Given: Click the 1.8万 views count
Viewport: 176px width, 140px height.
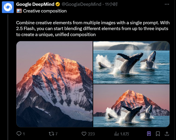Looking at the screenshot, I should [x=125, y=134].
